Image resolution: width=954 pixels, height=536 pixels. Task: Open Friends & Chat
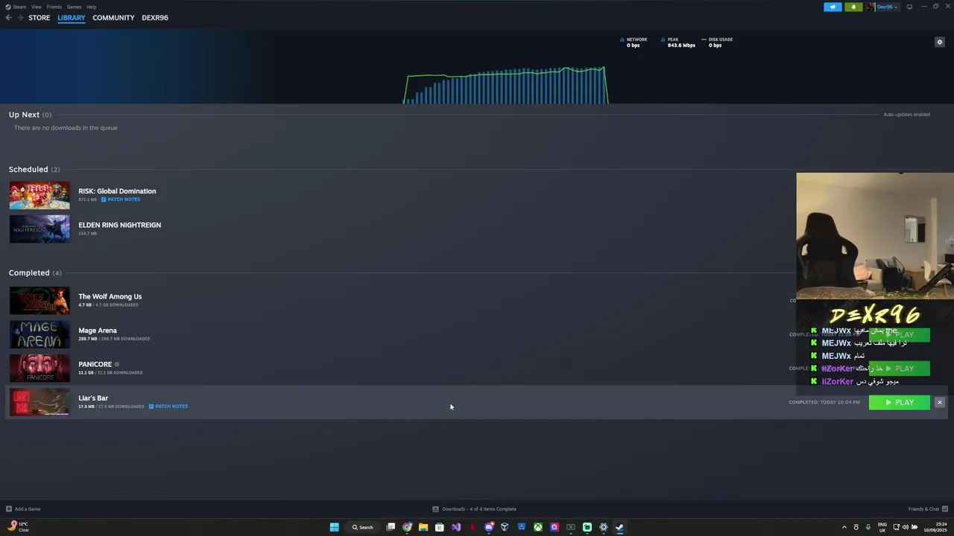pos(927,509)
